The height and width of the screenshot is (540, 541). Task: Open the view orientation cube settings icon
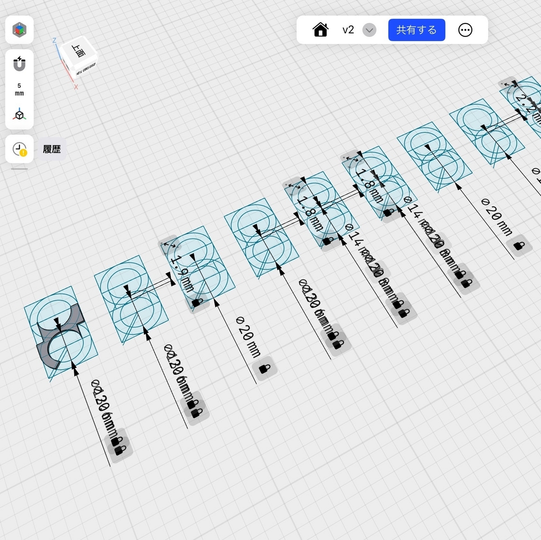pos(19,30)
